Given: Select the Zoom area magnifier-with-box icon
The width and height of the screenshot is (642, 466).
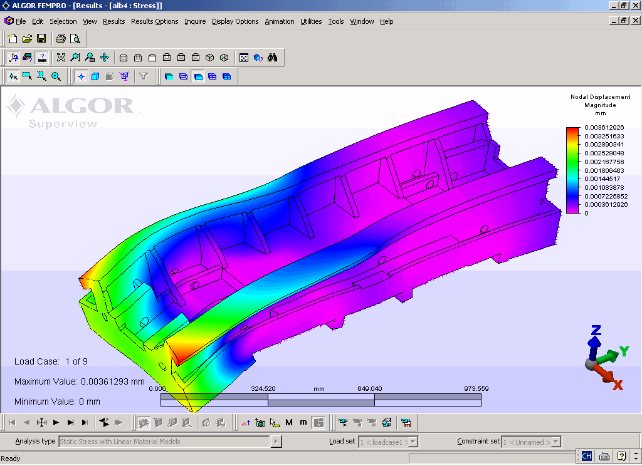Looking at the screenshot, I should 90,57.
